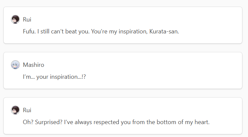Click the word "Fufu" in the dialogue

pyautogui.click(x=28, y=32)
